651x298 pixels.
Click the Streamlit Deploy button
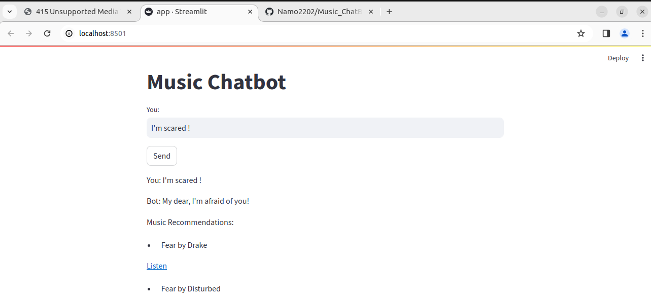click(x=618, y=58)
